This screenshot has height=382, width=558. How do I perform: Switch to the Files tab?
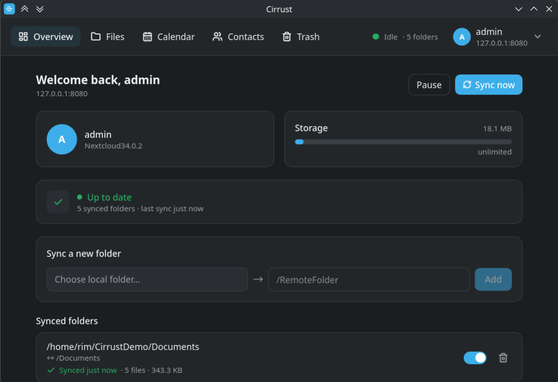click(x=107, y=36)
